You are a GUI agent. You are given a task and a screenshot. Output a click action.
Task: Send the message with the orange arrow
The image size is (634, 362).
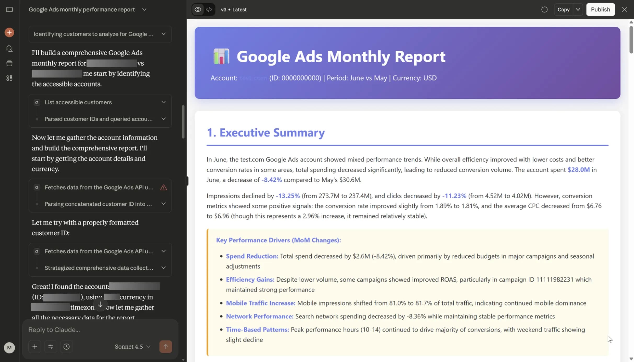point(166,347)
